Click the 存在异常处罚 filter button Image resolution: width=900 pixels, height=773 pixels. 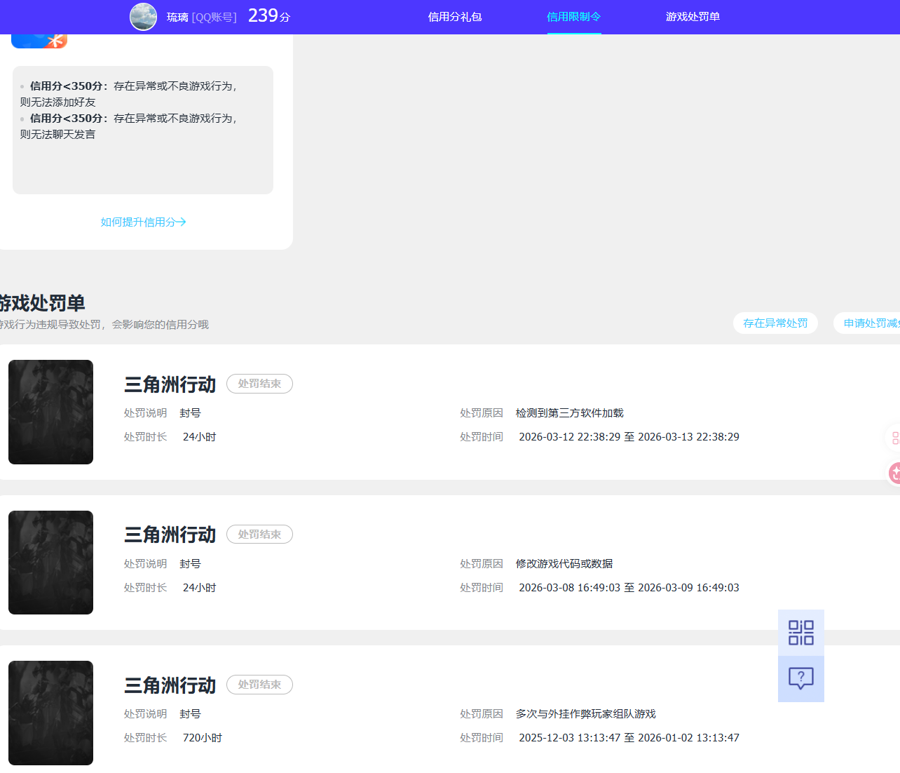(x=775, y=323)
